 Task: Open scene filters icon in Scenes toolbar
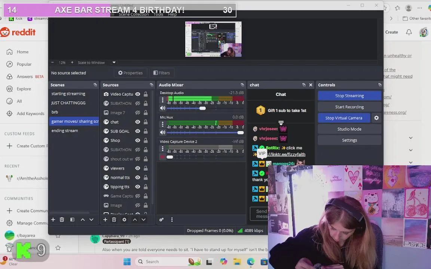point(72,220)
